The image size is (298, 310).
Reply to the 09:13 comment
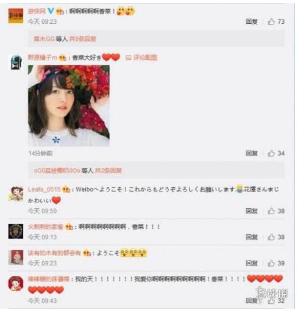coord(252,237)
